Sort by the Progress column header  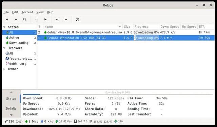coord(146,27)
